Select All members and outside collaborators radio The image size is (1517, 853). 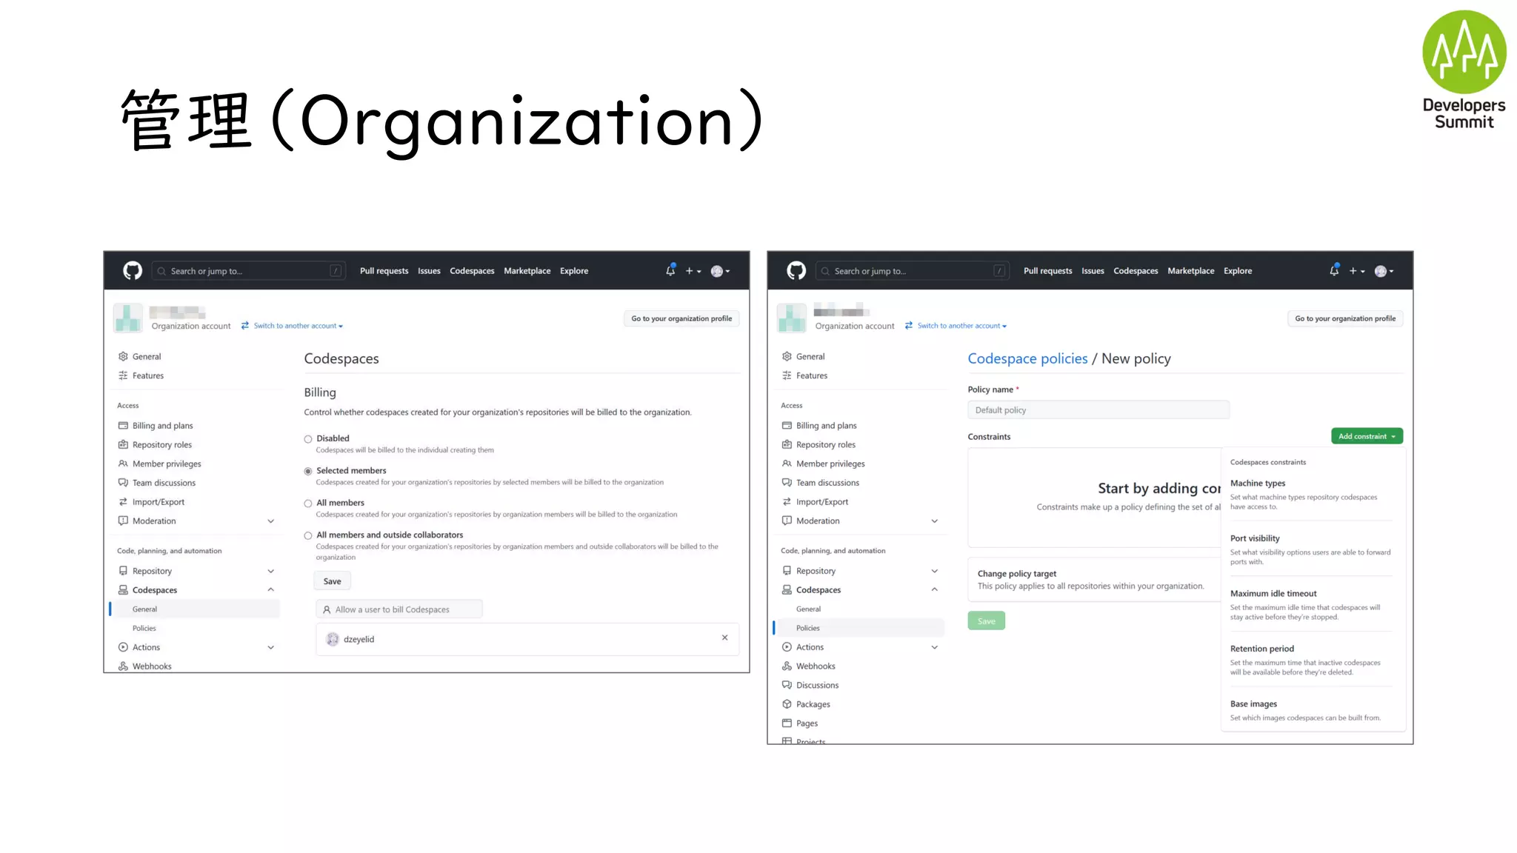[x=308, y=535]
